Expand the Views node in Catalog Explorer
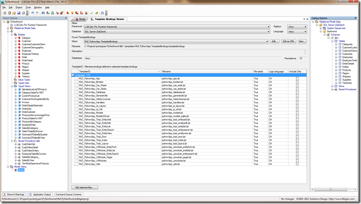 [332, 86]
